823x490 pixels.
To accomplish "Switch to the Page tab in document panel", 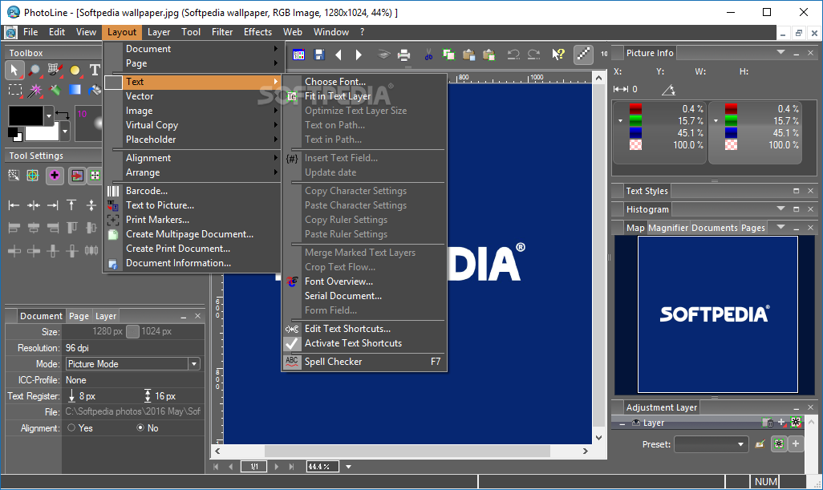I will point(79,316).
